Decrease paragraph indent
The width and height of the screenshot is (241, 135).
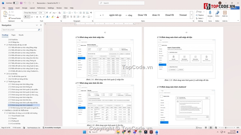[80, 13]
